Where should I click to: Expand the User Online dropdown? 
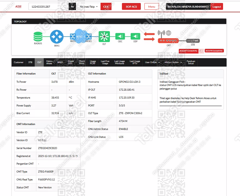152,63
